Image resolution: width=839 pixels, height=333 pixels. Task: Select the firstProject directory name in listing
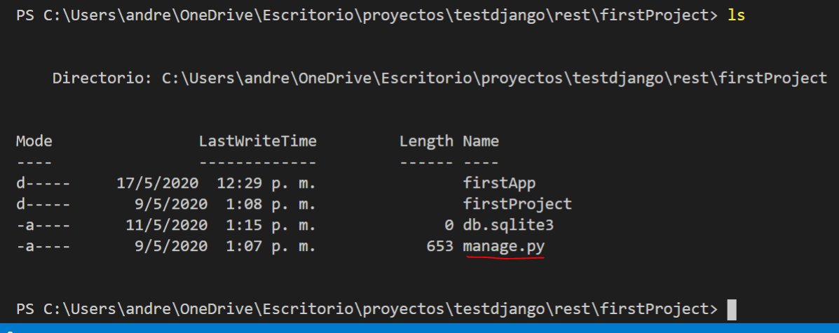point(517,204)
